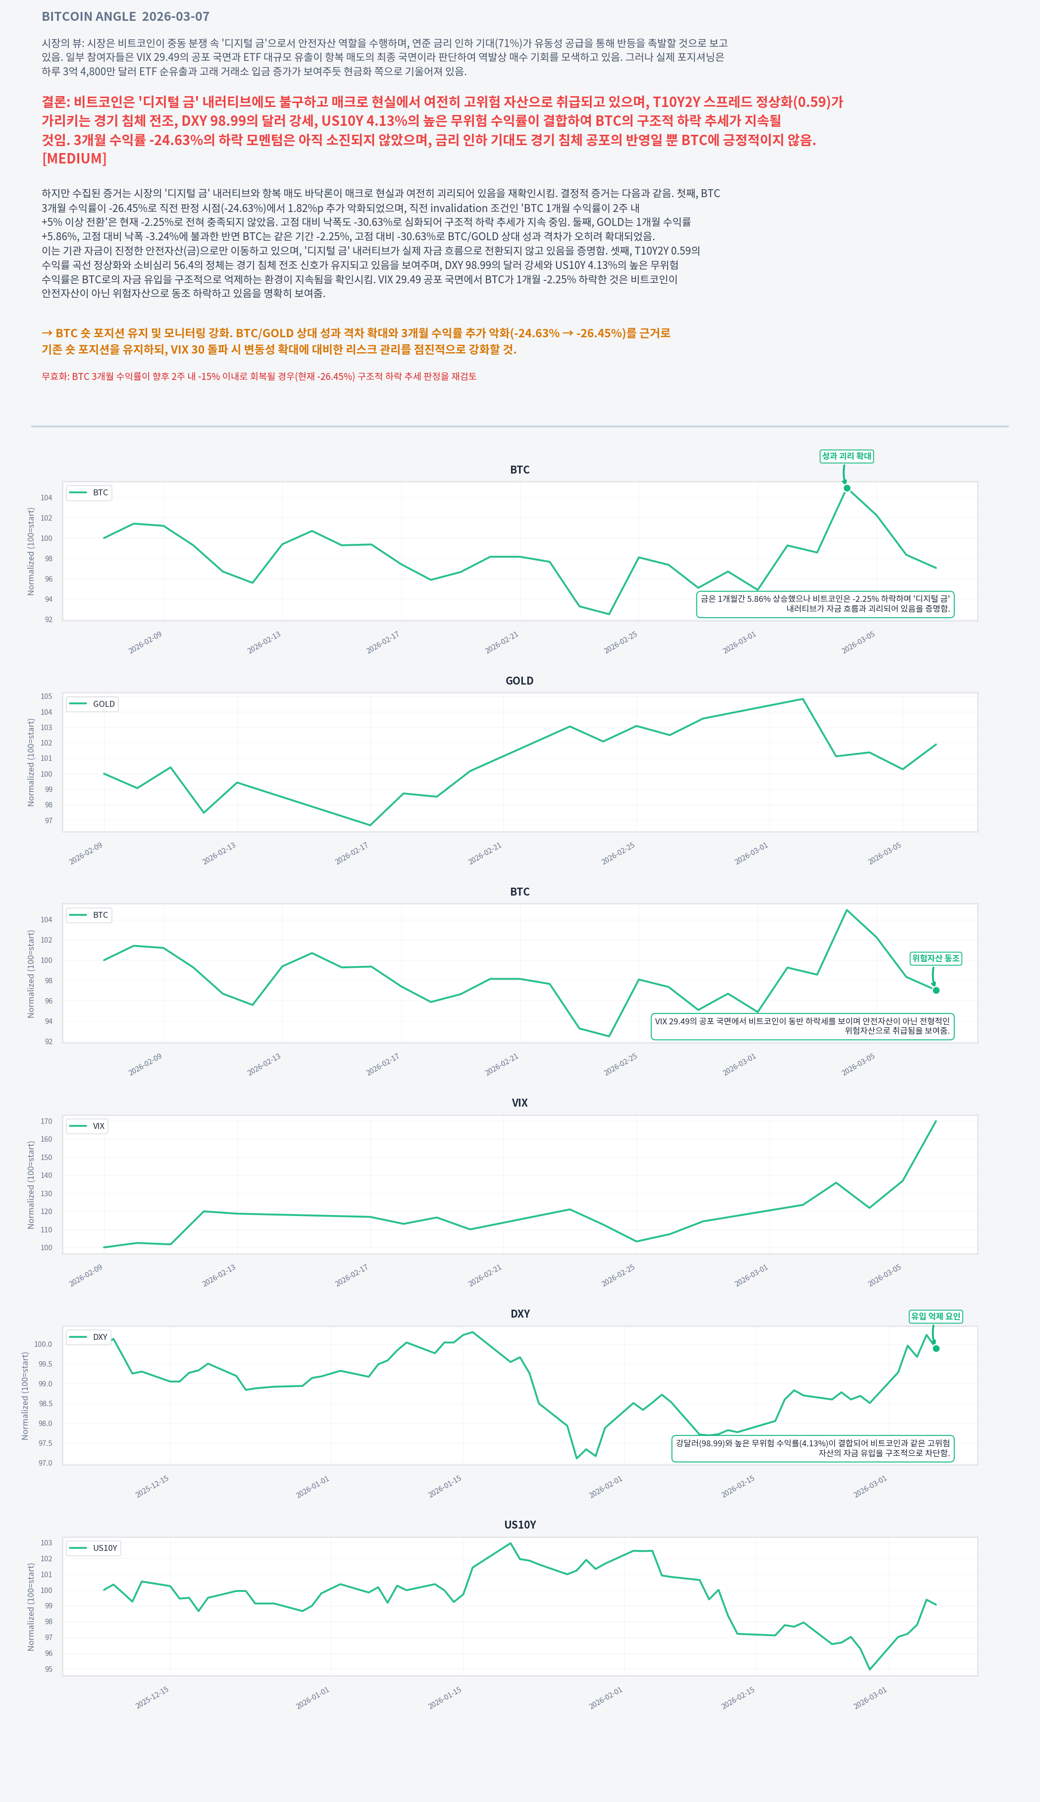Click the US10Y chart title

[x=520, y=1524]
